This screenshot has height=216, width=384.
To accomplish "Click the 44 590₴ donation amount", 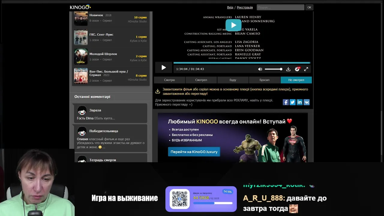I will [x=201, y=198].
